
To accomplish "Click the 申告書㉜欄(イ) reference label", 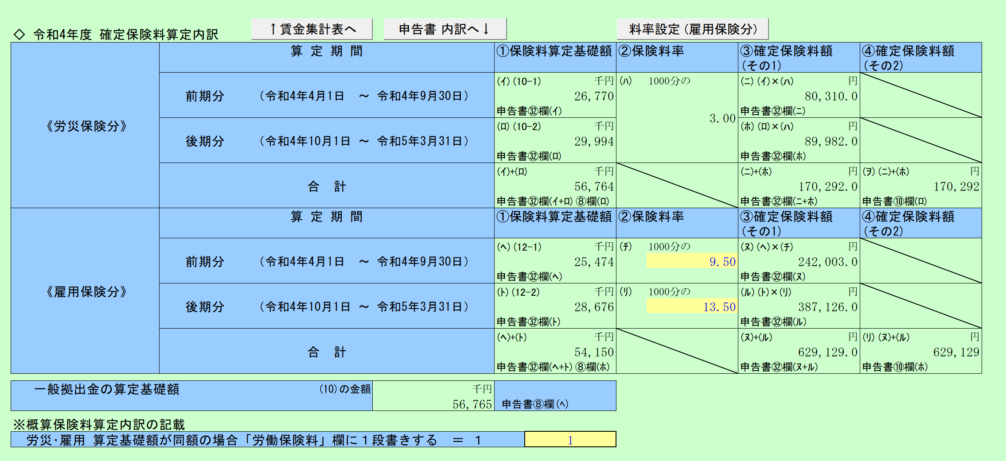I will coord(529,111).
